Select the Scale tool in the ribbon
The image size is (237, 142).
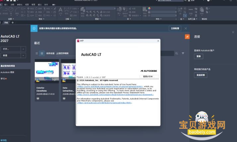pyautogui.click(x=39, y=15)
